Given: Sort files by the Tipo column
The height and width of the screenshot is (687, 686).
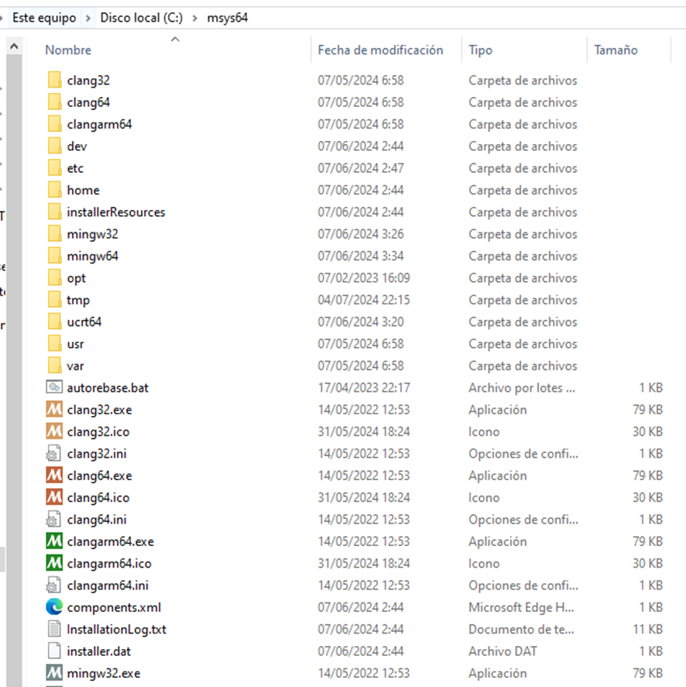Looking at the screenshot, I should pos(480,50).
